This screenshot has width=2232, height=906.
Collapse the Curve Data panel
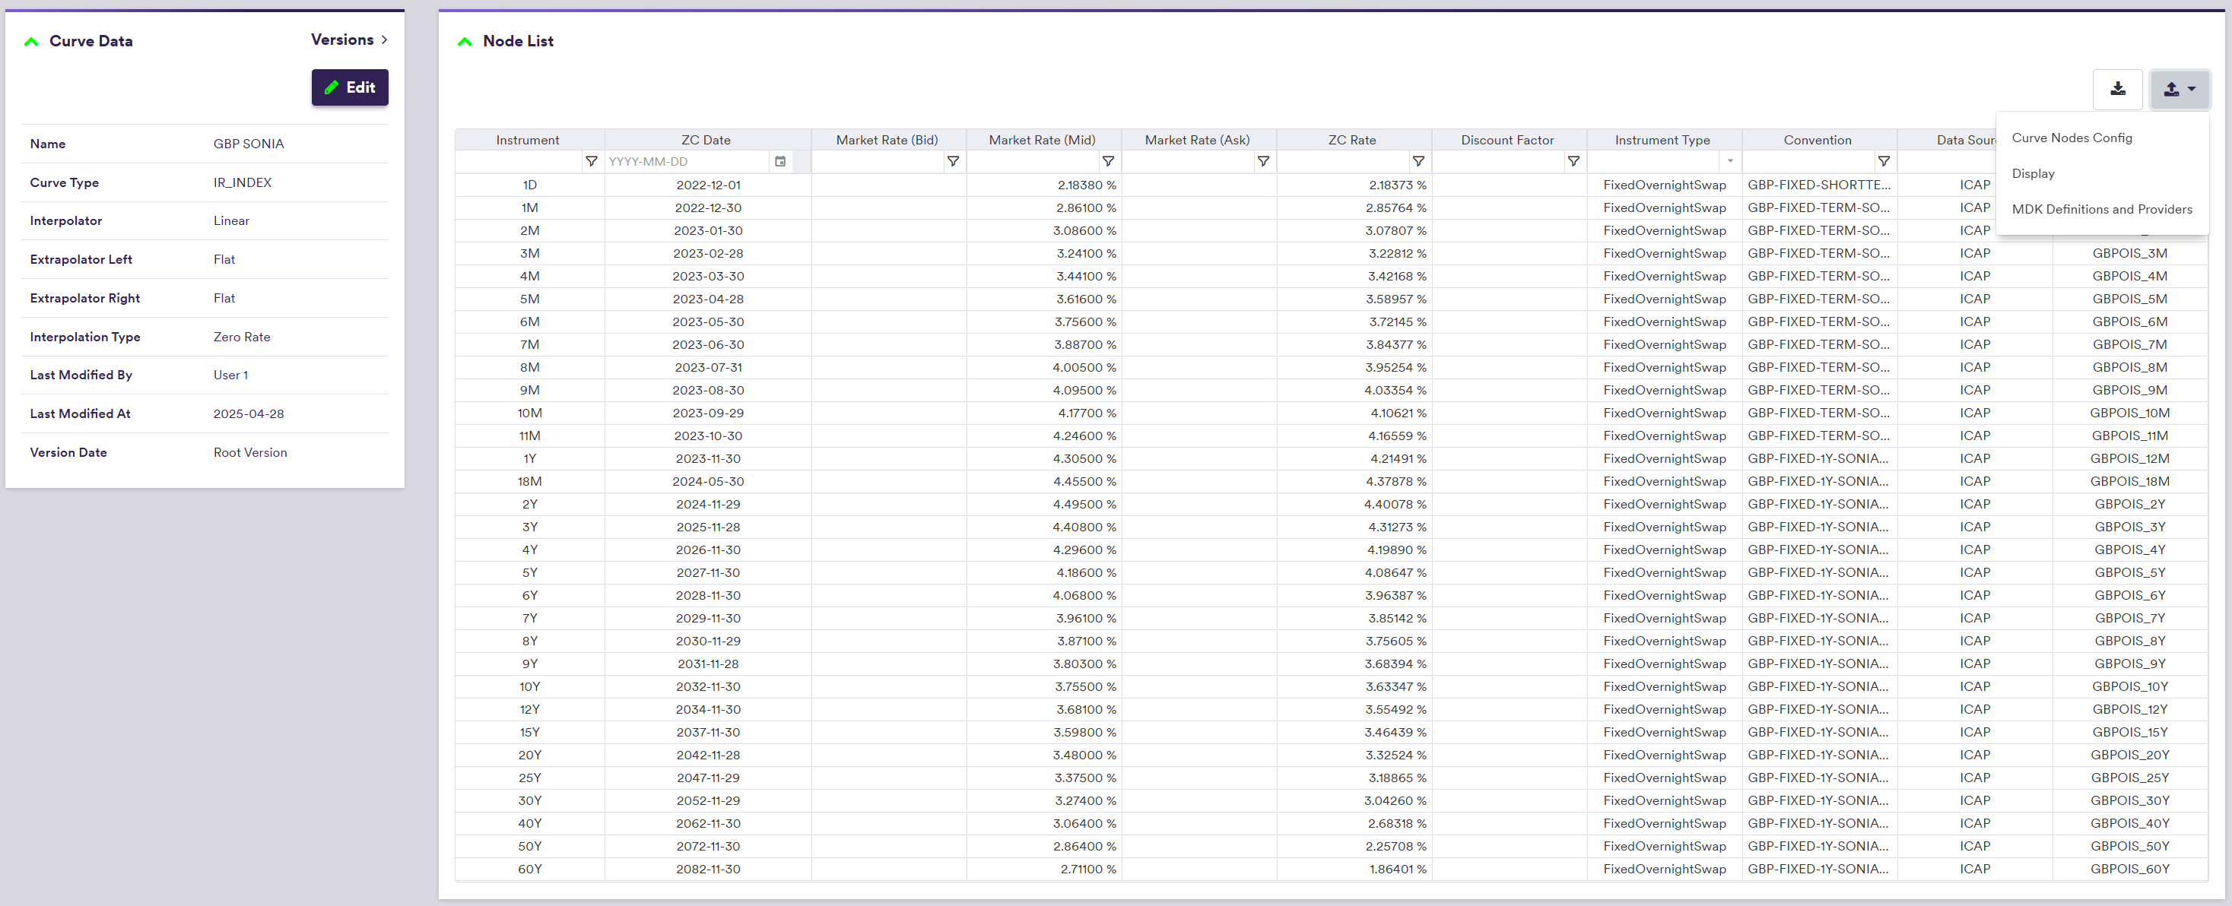point(32,42)
